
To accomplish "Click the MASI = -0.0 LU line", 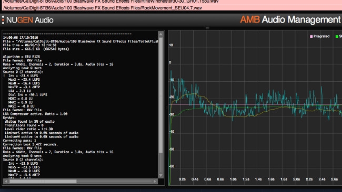I will coord(21,106).
